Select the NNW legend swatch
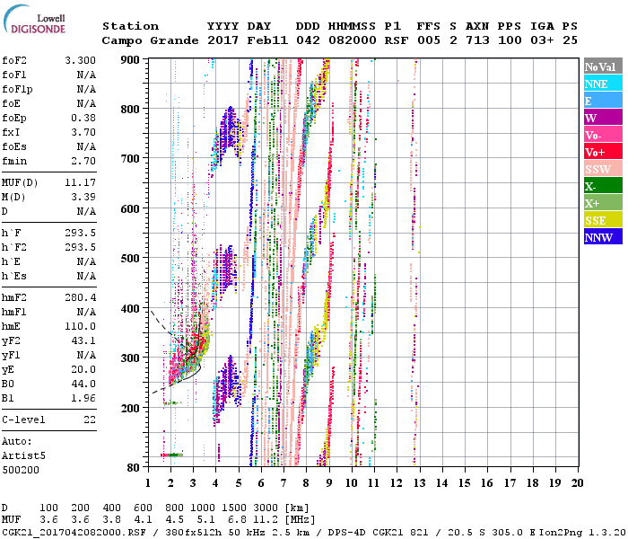Image resolution: width=628 pixels, height=539 pixels. click(603, 236)
